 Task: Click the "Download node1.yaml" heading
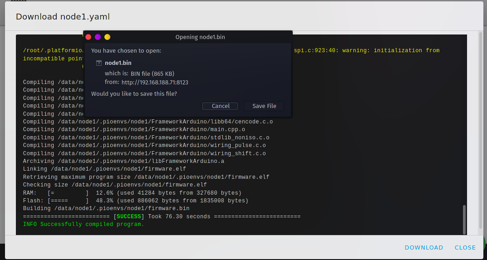(x=63, y=17)
